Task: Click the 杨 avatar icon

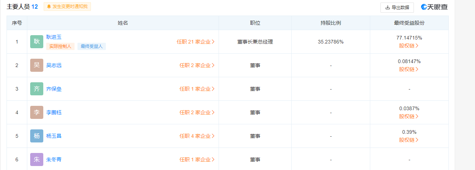Action: coord(37,136)
